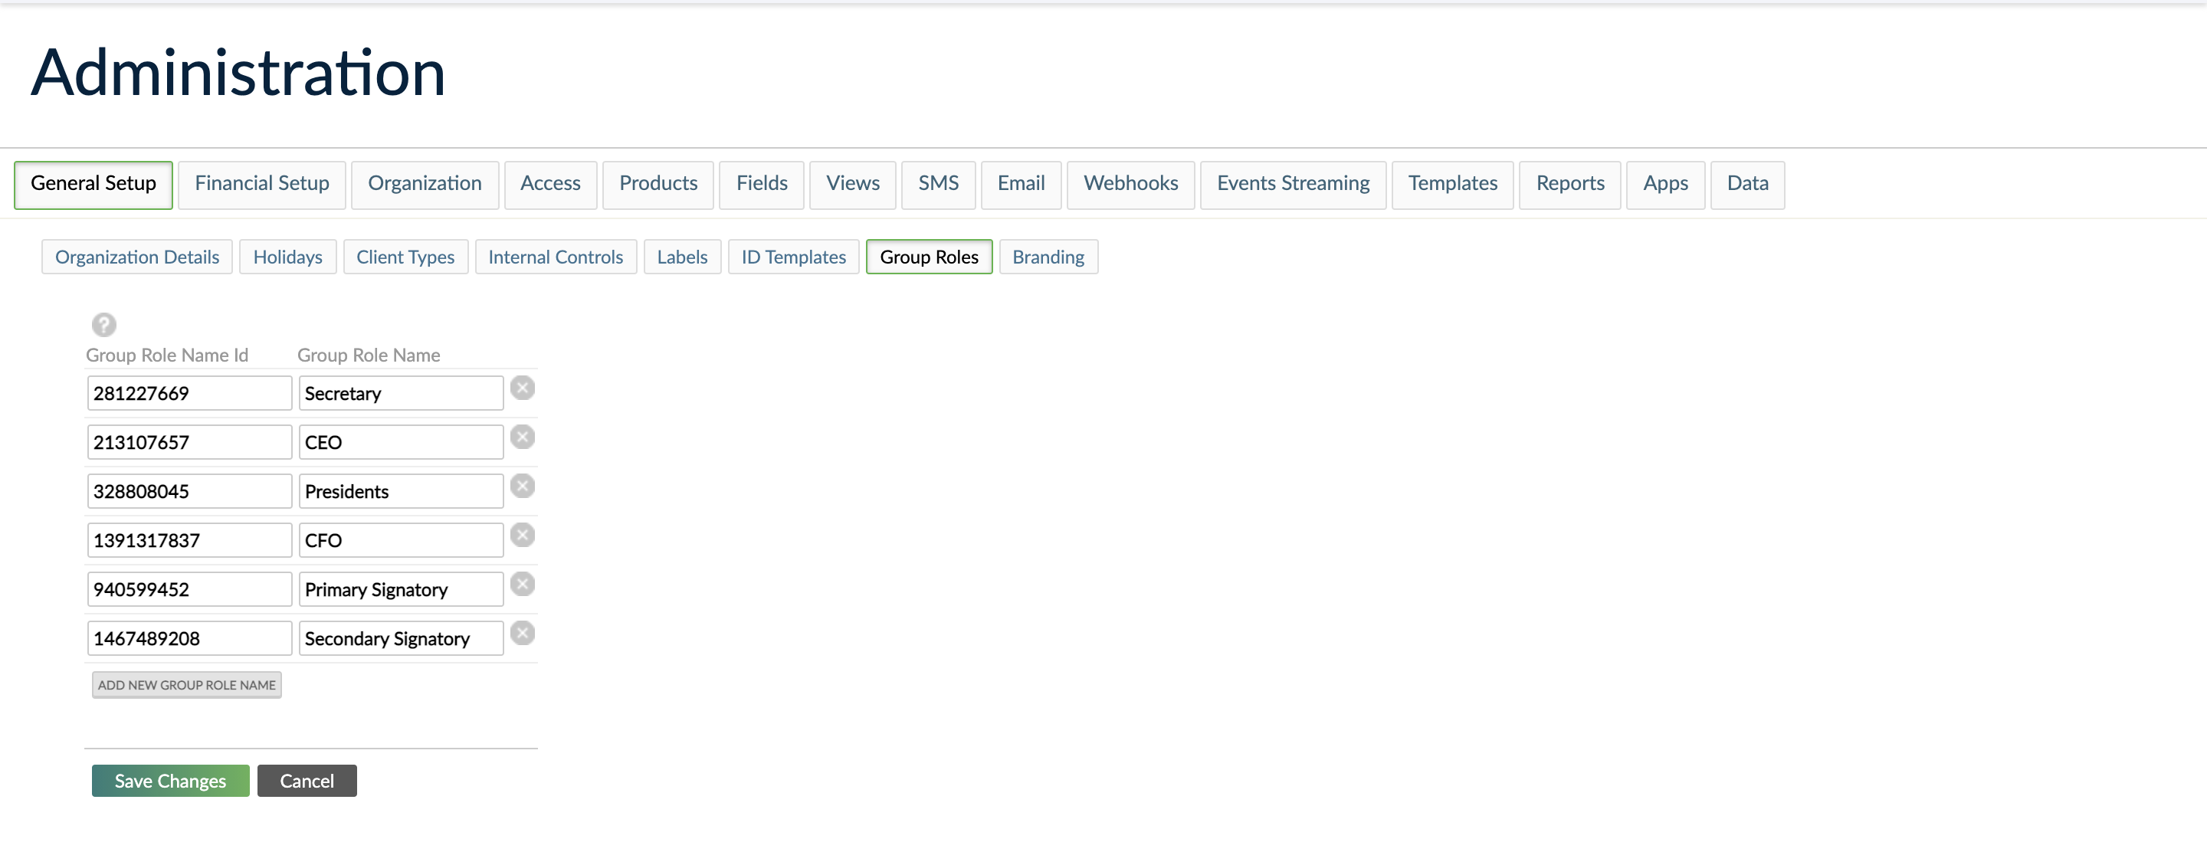The width and height of the screenshot is (2207, 852).
Task: Click the help question mark icon
Action: pyautogui.click(x=103, y=325)
